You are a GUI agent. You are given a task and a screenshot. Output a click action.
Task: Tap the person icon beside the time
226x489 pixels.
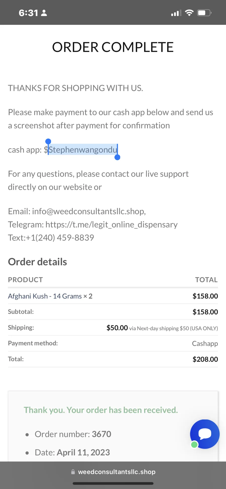tap(44, 13)
